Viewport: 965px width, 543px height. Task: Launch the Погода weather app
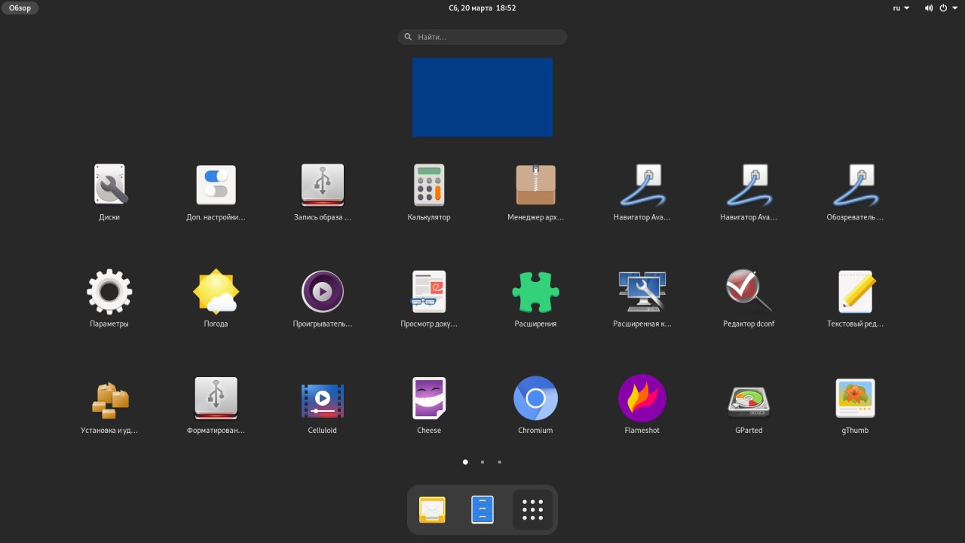click(x=216, y=291)
